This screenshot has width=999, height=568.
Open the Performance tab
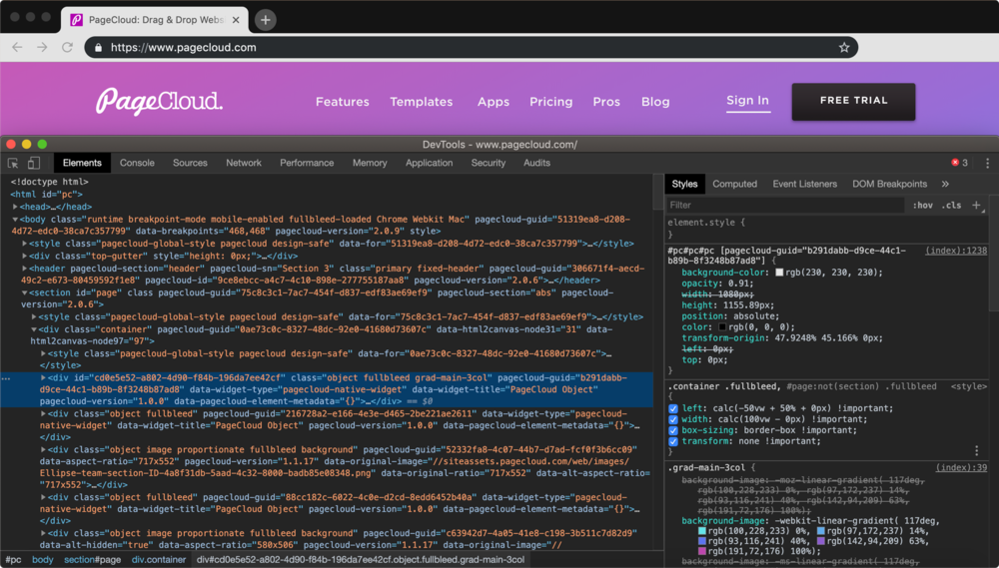[x=307, y=163]
